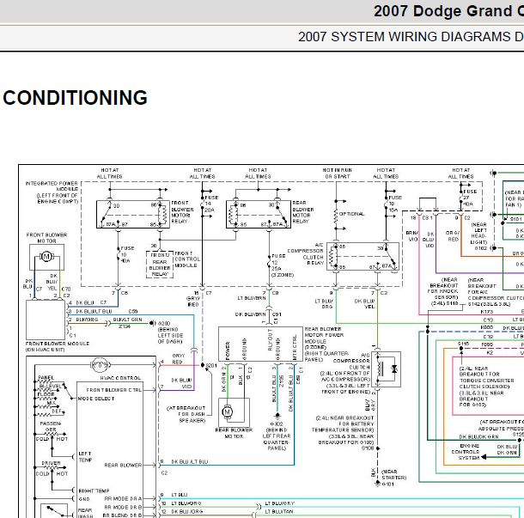Click the 'OPTIONAL' resistor label
This screenshot has height=518, width=524.
click(x=351, y=214)
